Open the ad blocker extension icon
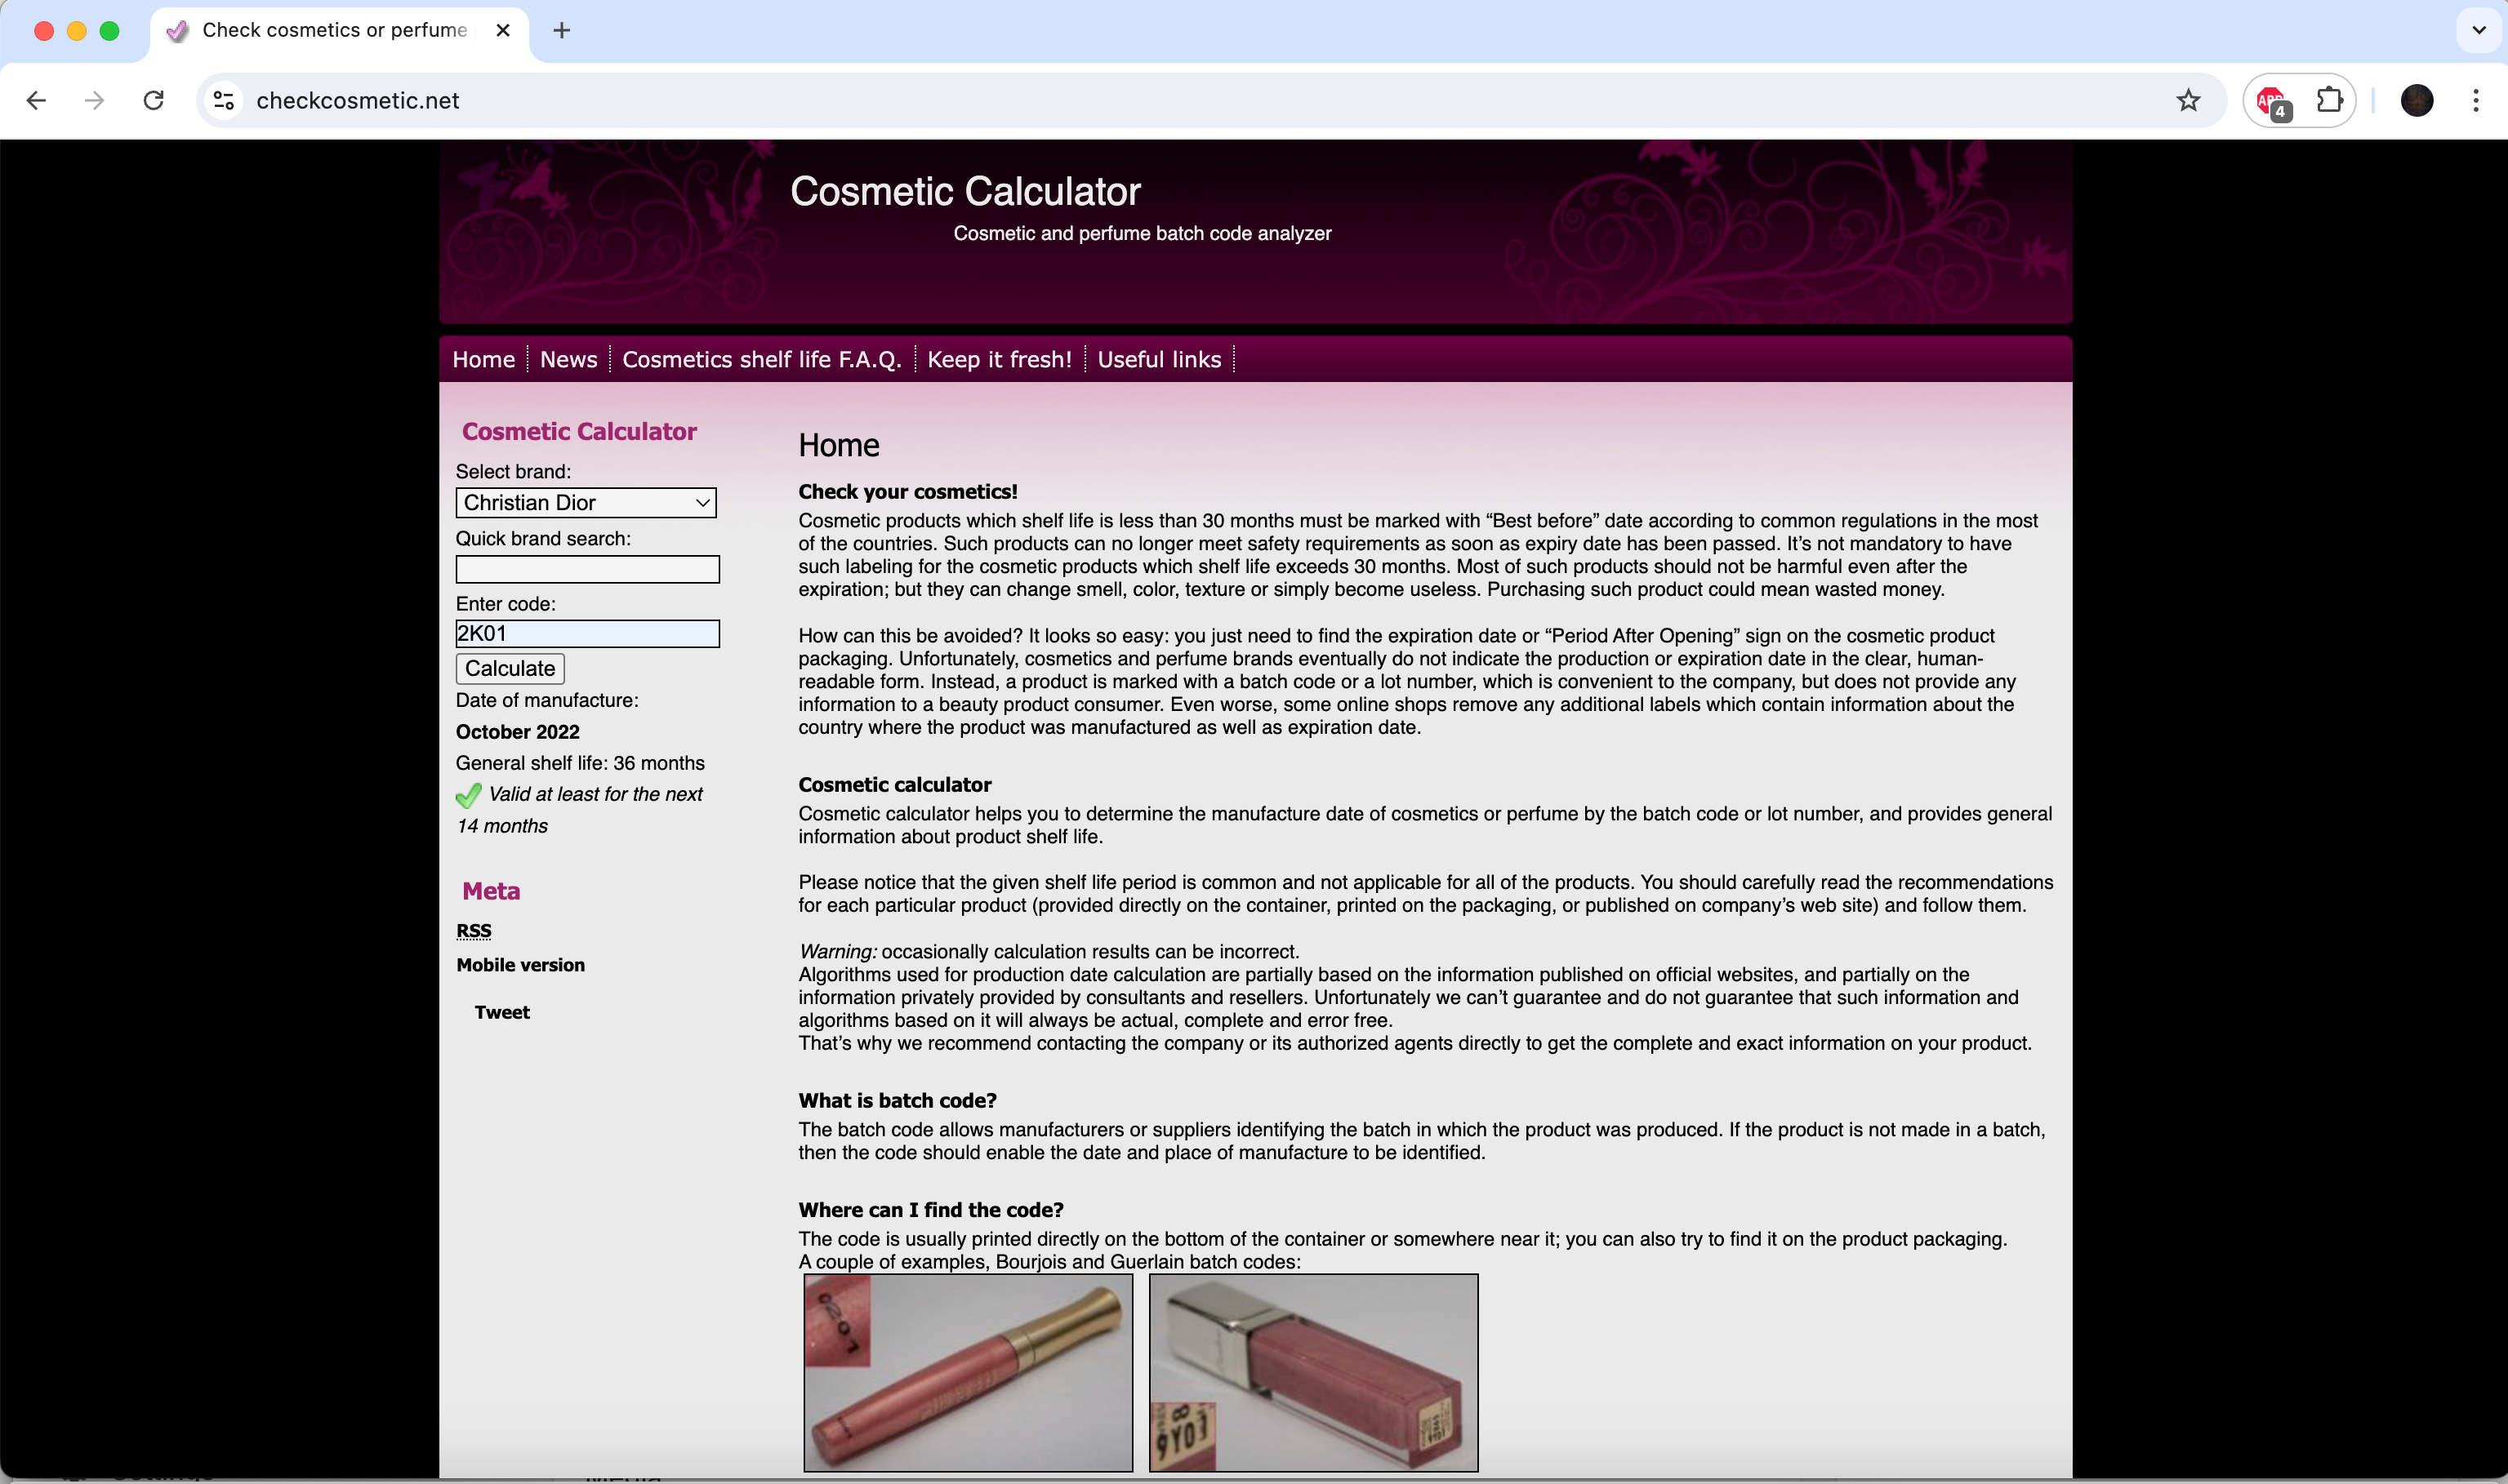2508x1484 pixels. click(x=2273, y=102)
